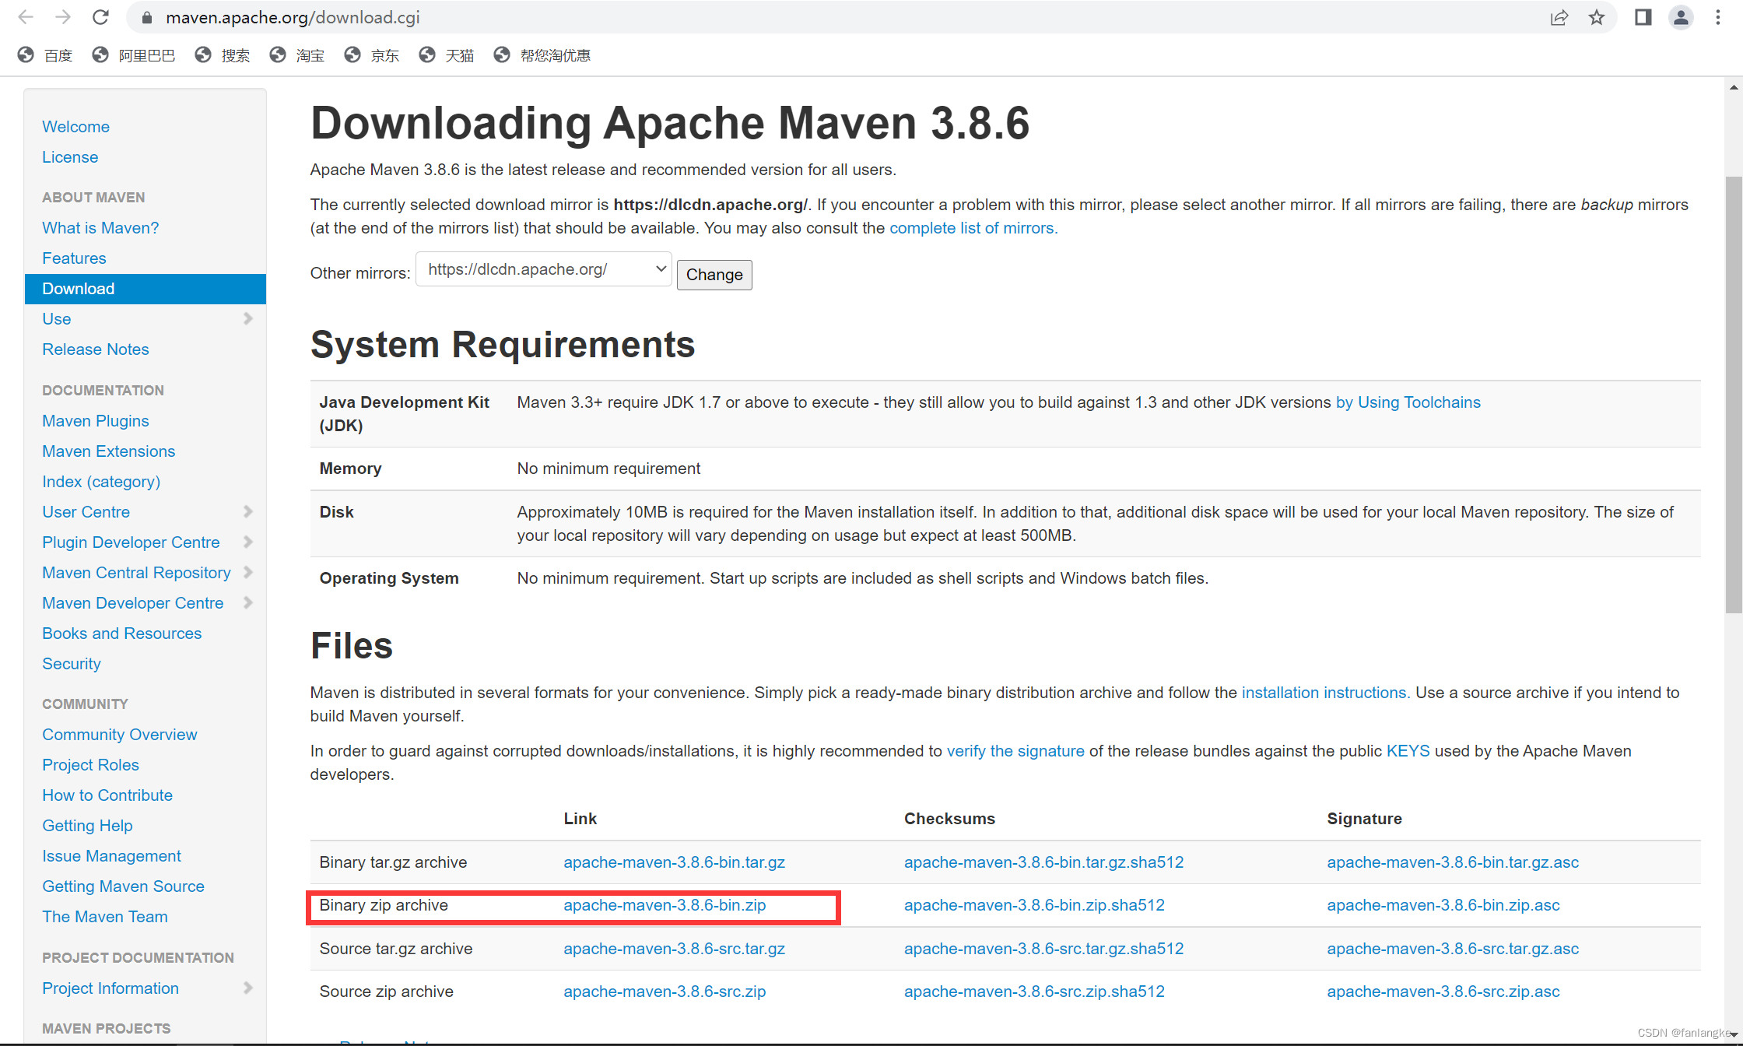The height and width of the screenshot is (1046, 1743).
Task: Open What is Maven? page
Action: click(100, 228)
